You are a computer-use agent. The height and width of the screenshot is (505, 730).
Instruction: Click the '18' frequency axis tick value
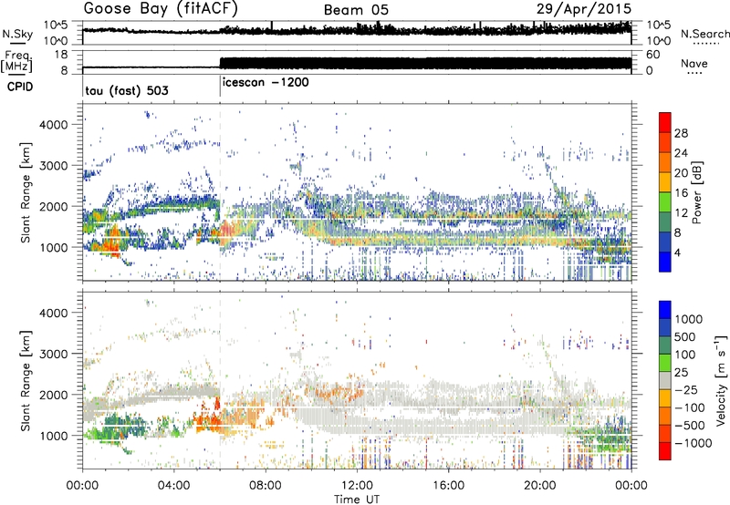click(61, 55)
